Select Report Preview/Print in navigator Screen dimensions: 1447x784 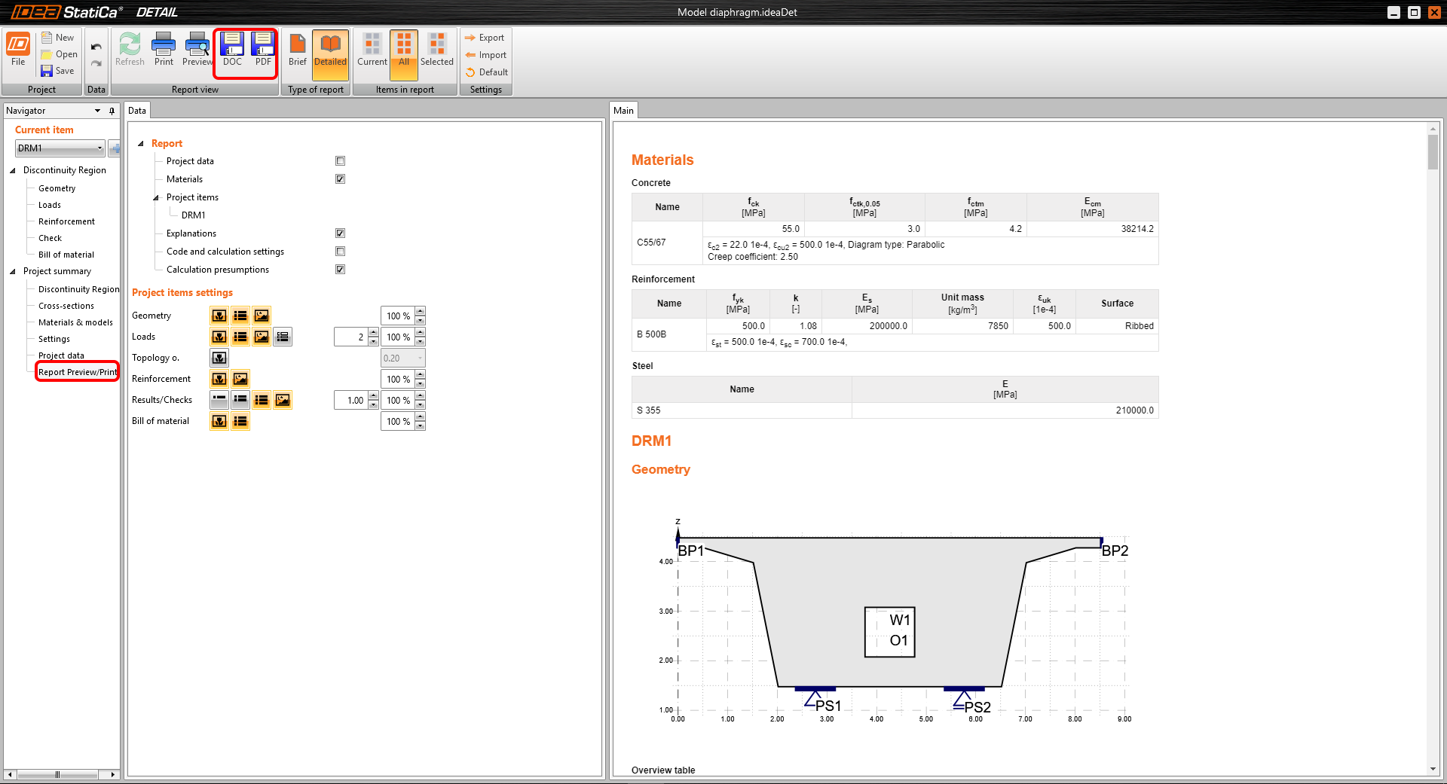pyautogui.click(x=78, y=372)
